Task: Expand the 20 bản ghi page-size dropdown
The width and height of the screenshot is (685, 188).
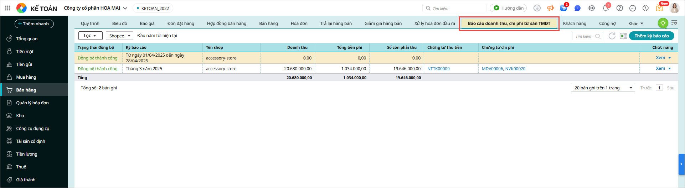Action: [x=603, y=88]
